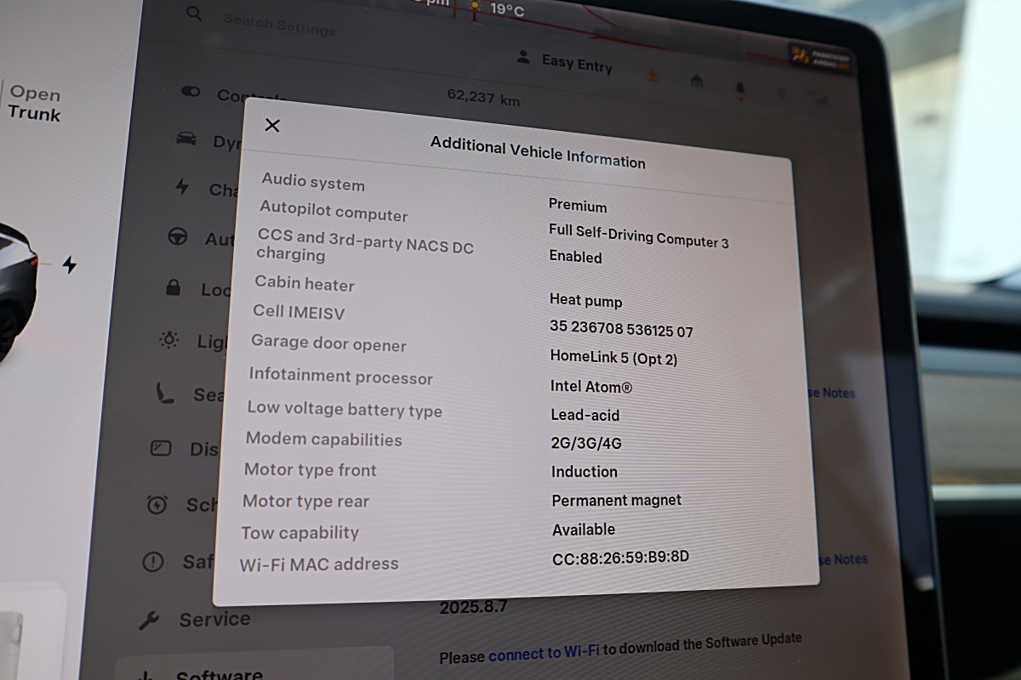Tap Open Trunk on the car view
The height and width of the screenshot is (680, 1021).
point(34,104)
